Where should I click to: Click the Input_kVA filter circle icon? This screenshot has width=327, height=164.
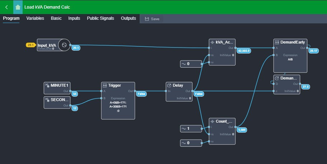64,45
